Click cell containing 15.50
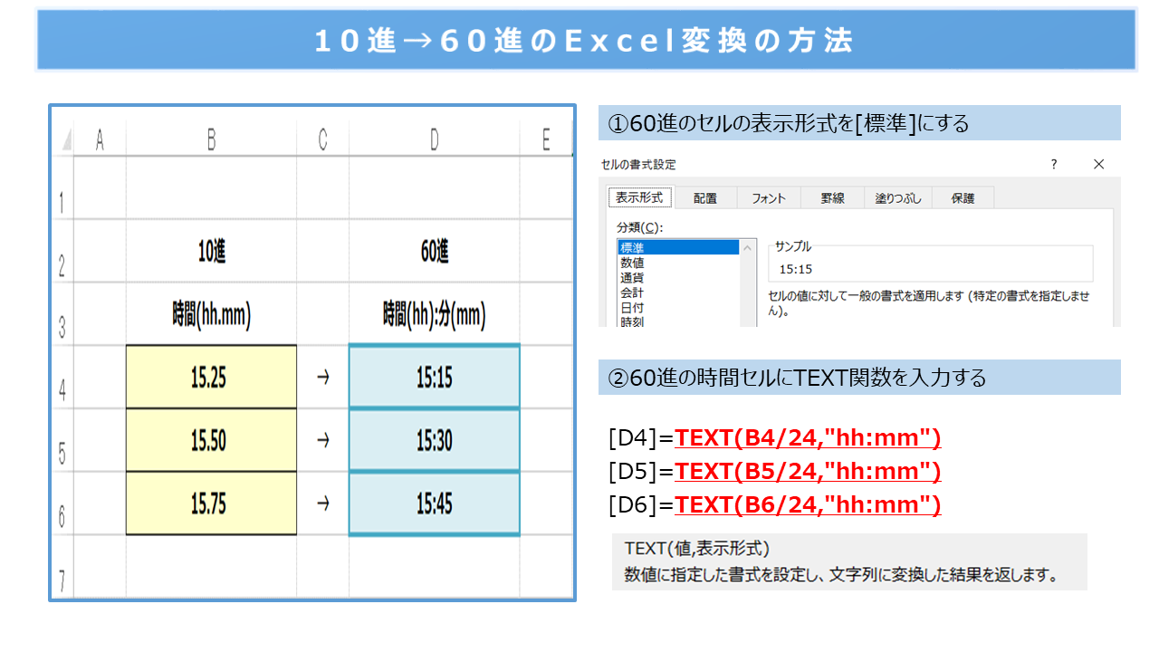 coord(211,440)
